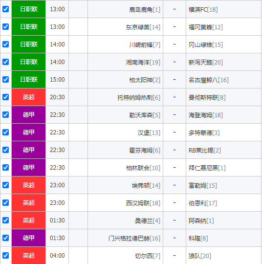Uncheck the 门兴格拉德巴赫 vs 科隆 match checkbox

coord(5,238)
